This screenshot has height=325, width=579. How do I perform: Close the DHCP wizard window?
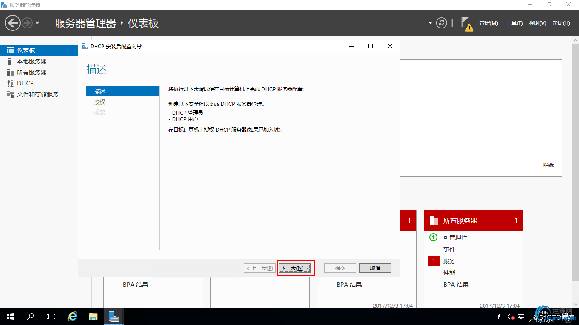pos(390,46)
